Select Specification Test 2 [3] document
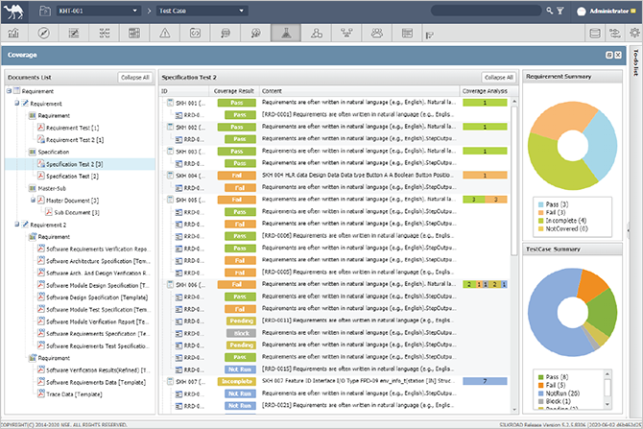 (x=74, y=164)
